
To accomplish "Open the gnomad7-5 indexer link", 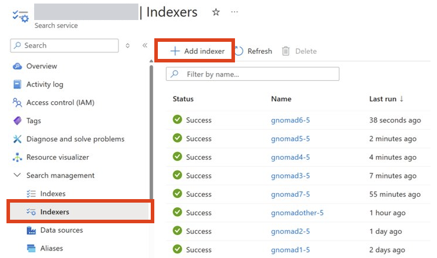I will point(290,194).
